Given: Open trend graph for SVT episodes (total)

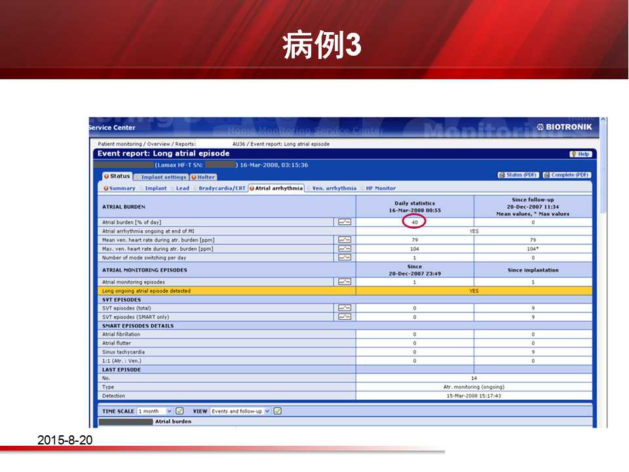Looking at the screenshot, I should (344, 307).
